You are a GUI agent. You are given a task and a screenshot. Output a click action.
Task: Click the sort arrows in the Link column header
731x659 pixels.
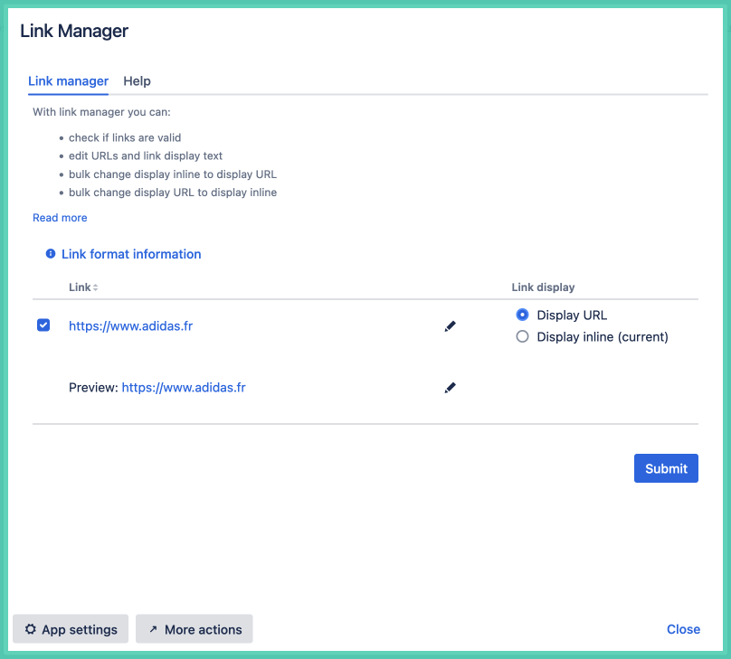(x=96, y=287)
